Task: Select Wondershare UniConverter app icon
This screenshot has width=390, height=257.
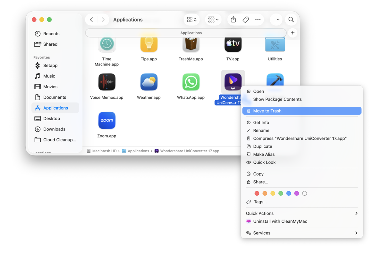Action: tap(233, 82)
